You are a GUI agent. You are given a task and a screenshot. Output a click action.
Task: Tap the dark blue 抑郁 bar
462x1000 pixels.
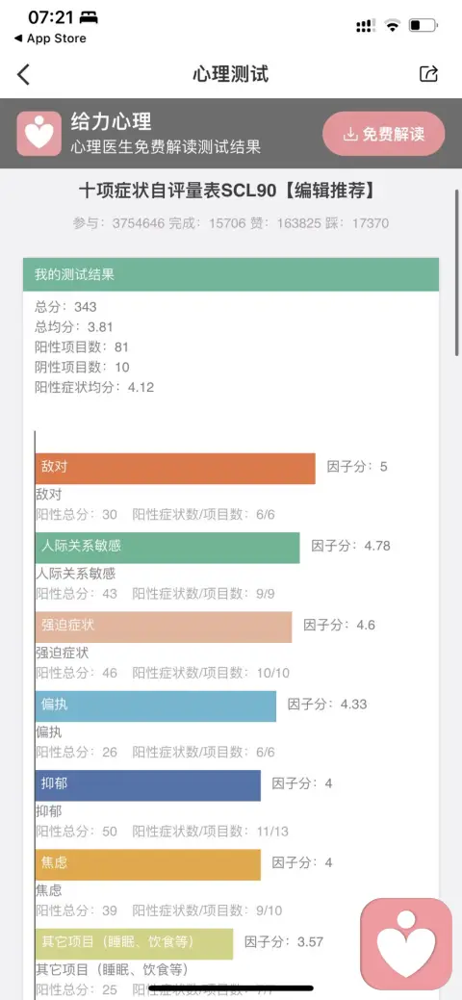tap(148, 785)
